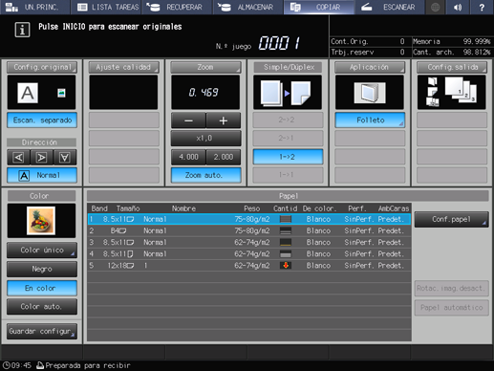Set original direction to right-rotated A icon

[x=42, y=158]
